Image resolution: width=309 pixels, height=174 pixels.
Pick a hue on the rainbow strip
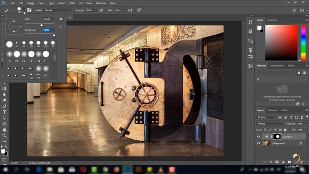tap(304, 43)
